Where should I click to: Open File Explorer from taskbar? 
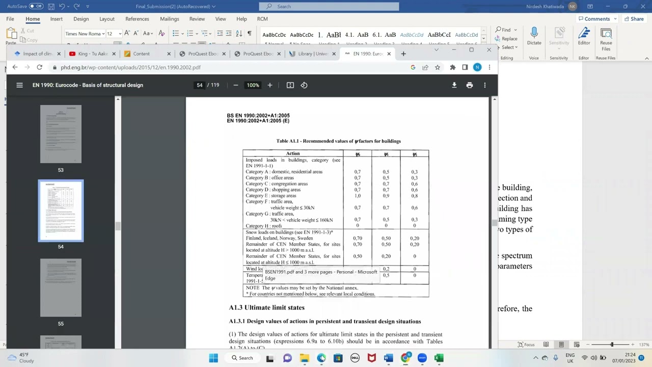coord(304,358)
